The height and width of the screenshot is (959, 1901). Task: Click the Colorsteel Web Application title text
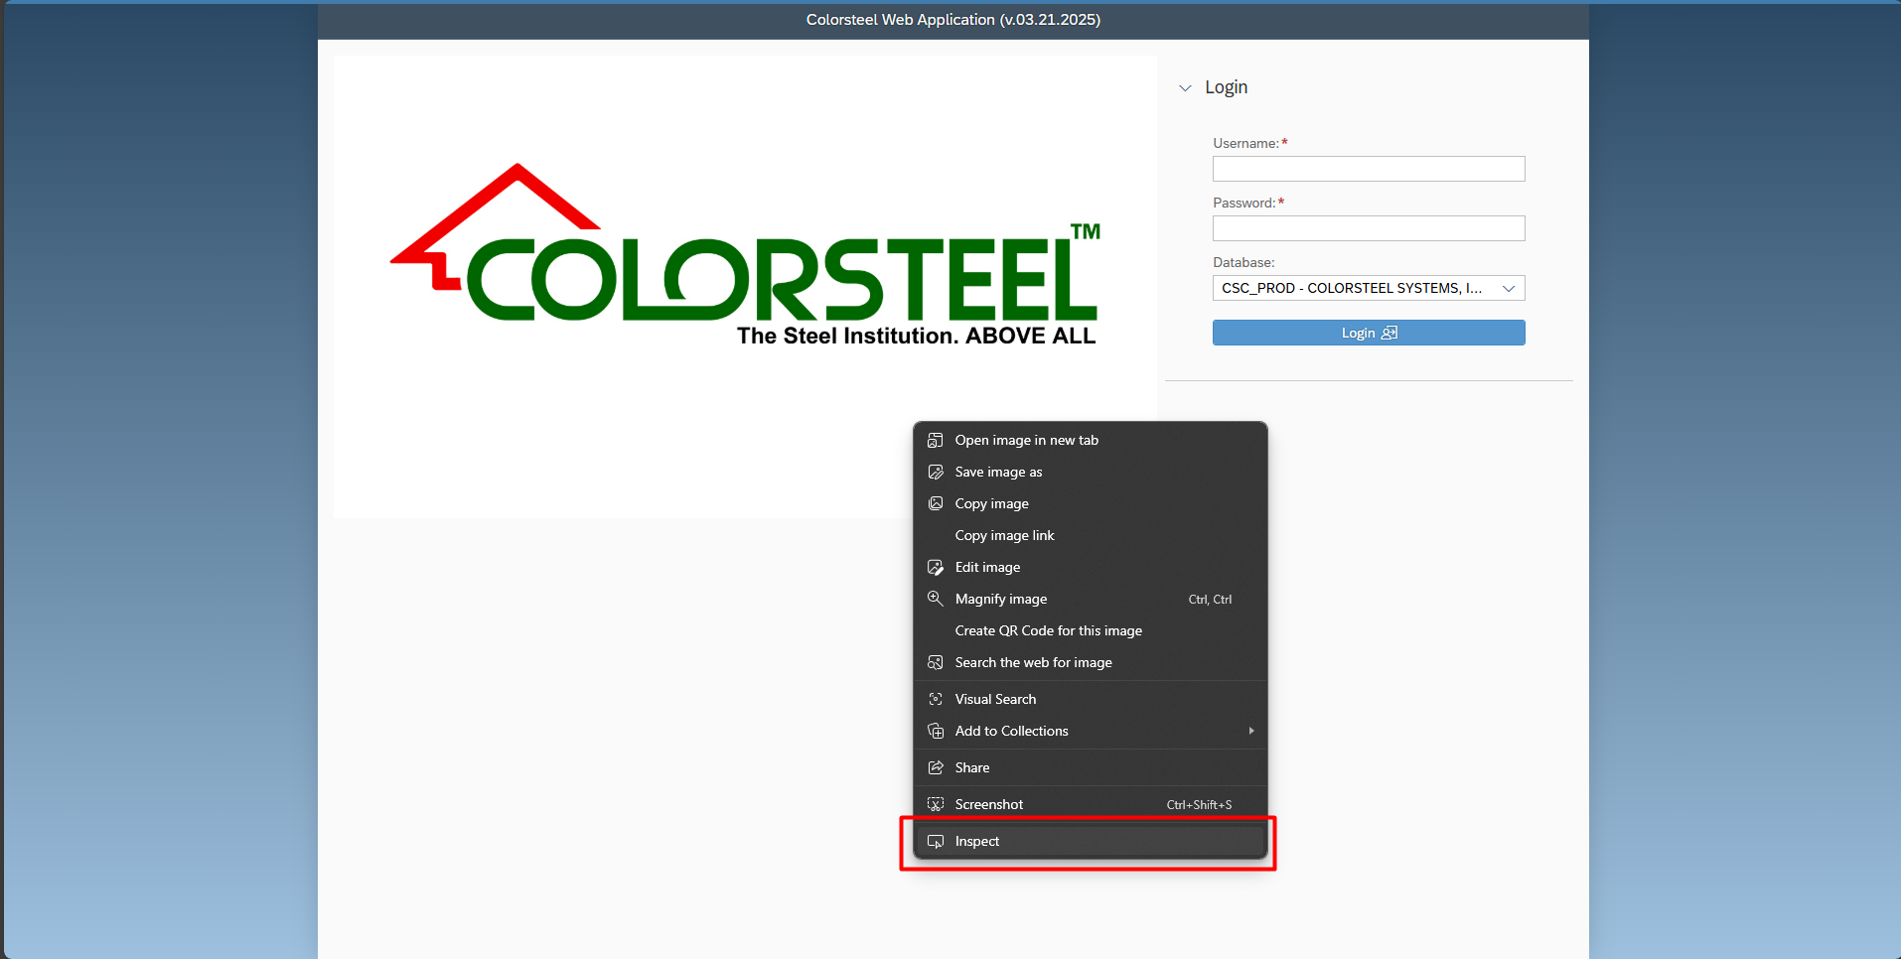[x=953, y=20]
